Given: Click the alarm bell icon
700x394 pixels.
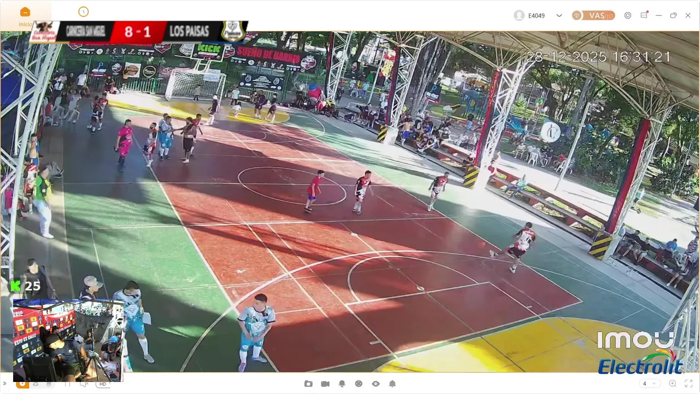Looking at the screenshot, I should (392, 384).
